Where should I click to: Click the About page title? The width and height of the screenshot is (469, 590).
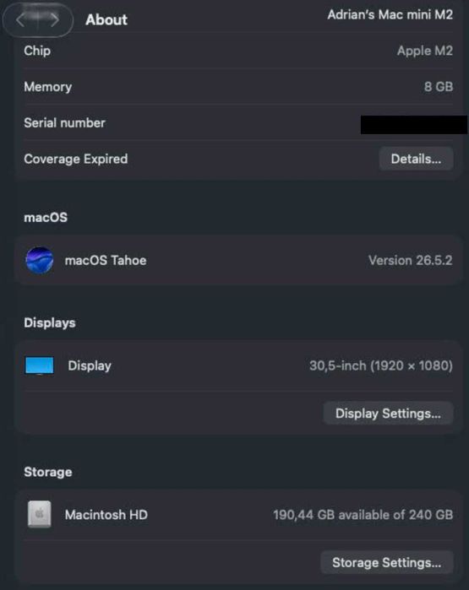[106, 20]
